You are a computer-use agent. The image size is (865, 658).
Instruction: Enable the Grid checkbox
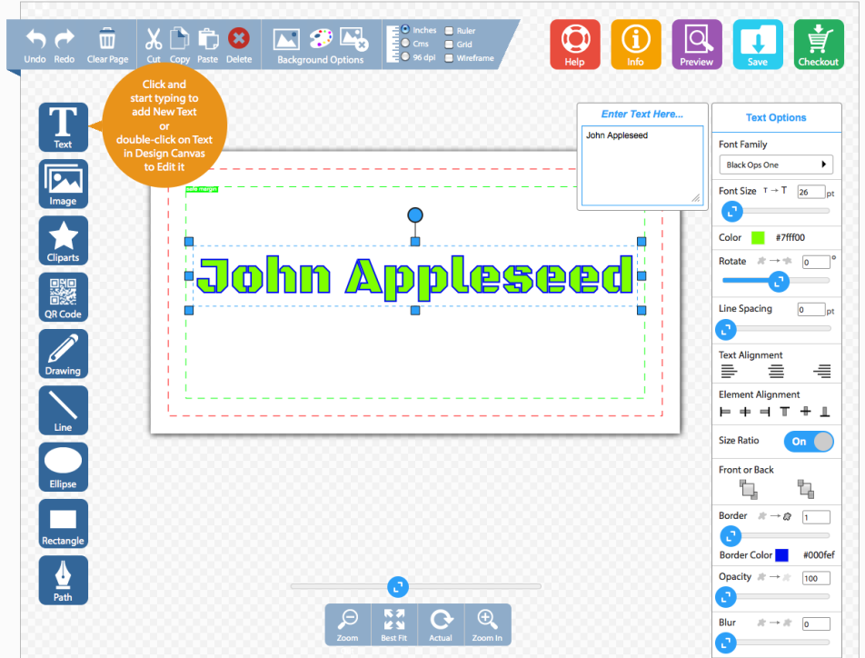tap(449, 45)
